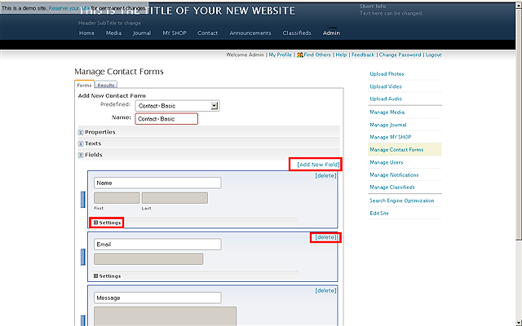Delete the Email field
Screen dimensions: 522x326
click(x=325, y=237)
